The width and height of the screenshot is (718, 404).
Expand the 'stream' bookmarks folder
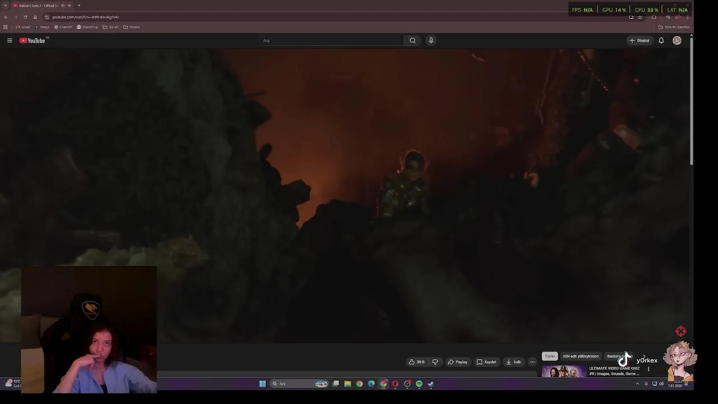tap(131, 27)
